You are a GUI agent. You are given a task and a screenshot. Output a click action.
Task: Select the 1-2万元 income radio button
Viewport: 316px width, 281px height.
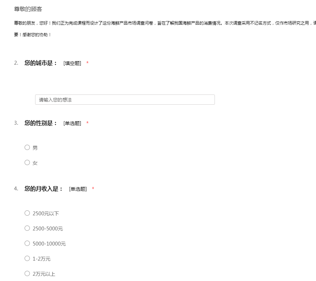pyautogui.click(x=27, y=259)
